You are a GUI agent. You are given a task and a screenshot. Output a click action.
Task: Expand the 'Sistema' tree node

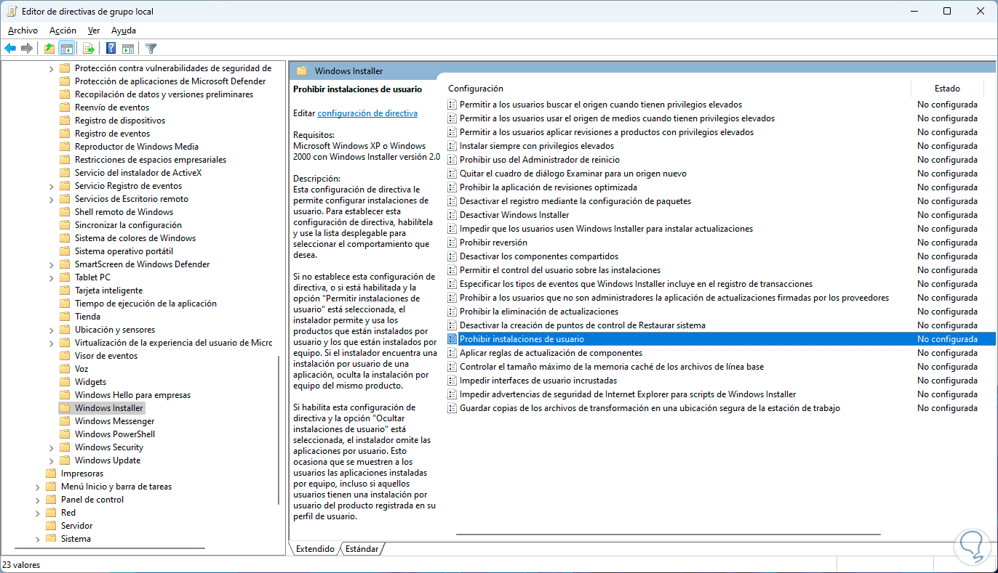[x=37, y=539]
